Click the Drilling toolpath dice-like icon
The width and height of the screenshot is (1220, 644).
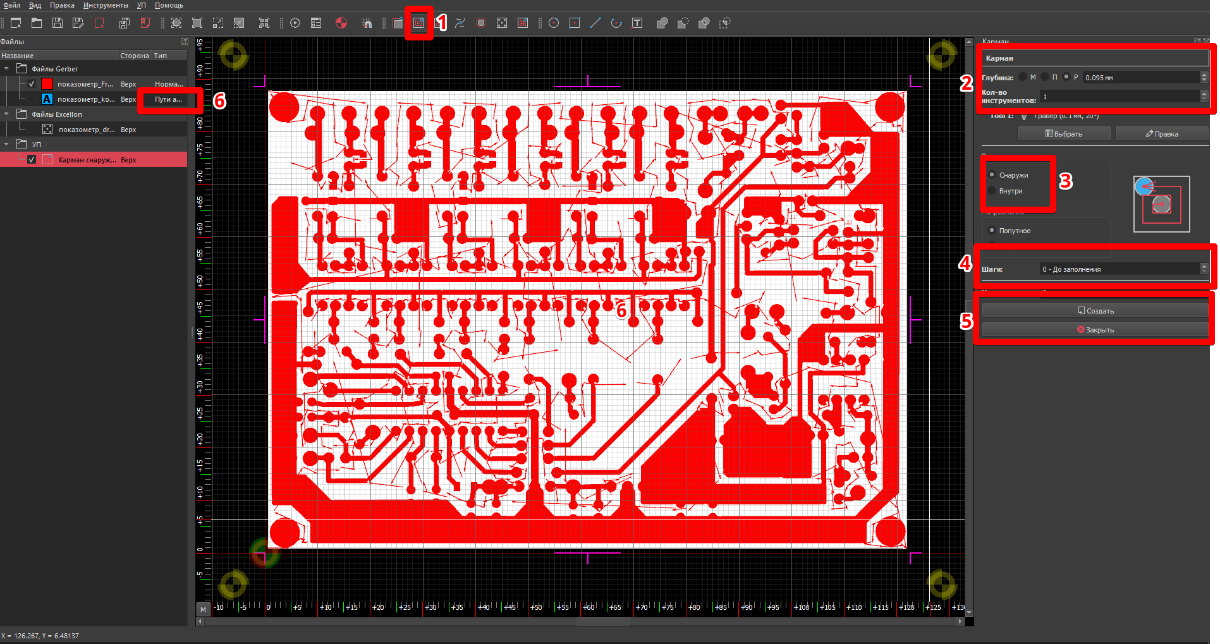pos(502,23)
